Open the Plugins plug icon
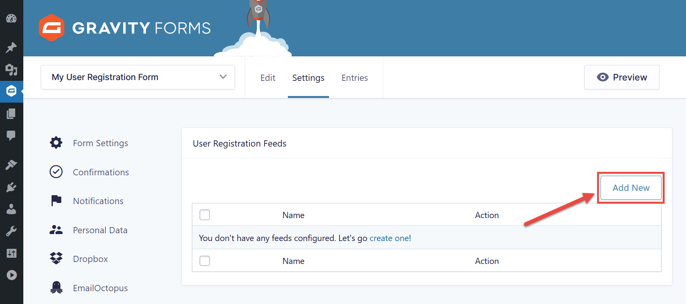This screenshot has width=686, height=304. [11, 187]
